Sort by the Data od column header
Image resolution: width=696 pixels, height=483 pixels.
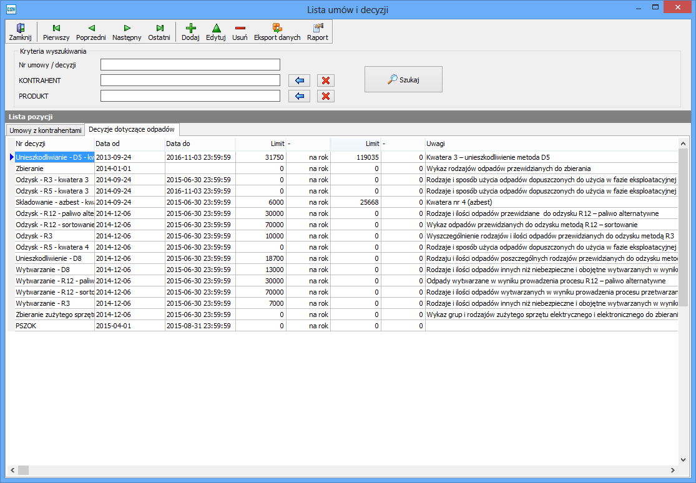(x=129, y=144)
